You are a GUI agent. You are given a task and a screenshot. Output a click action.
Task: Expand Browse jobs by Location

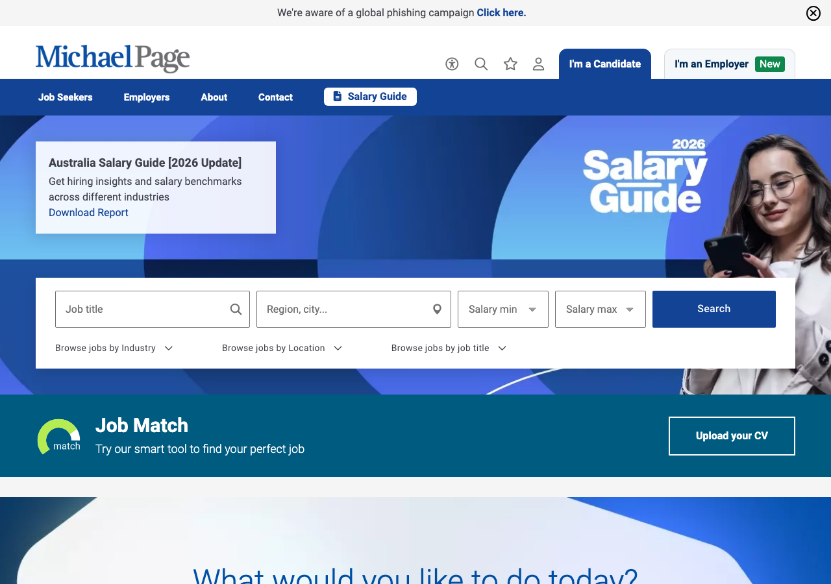[x=282, y=348]
